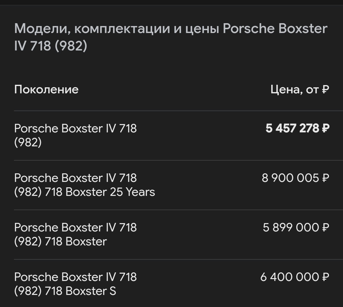Click the ruble symbol in the price column header
Image resolution: width=343 pixels, height=307 pixels.
pos(326,90)
